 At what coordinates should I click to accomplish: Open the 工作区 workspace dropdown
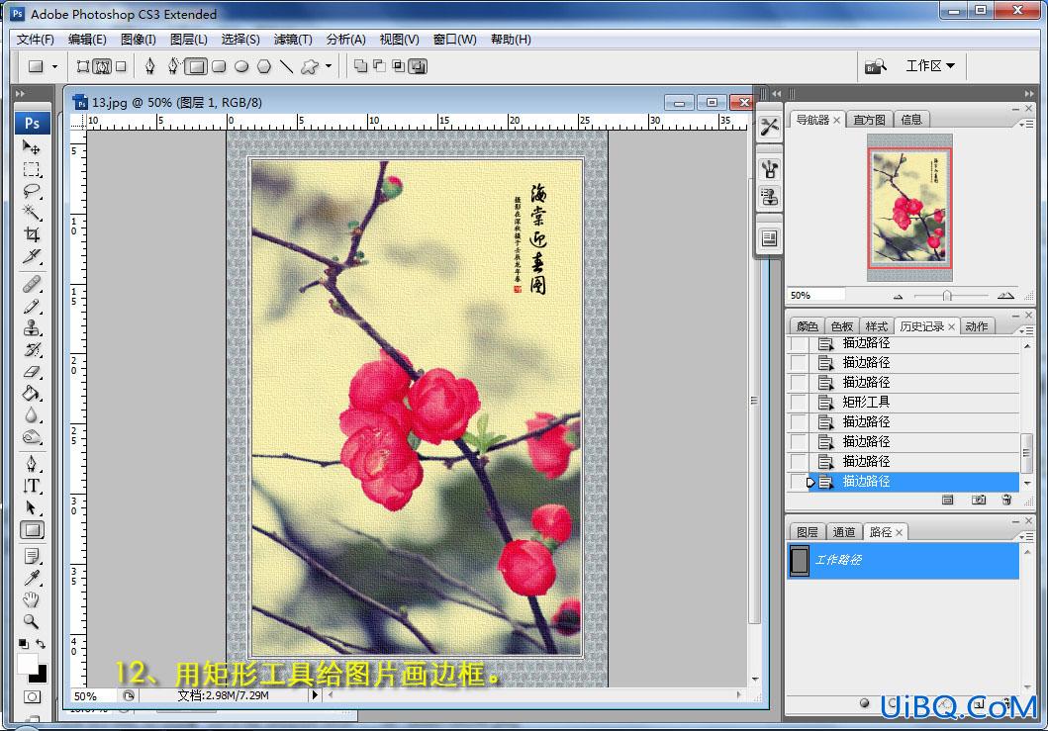click(929, 66)
